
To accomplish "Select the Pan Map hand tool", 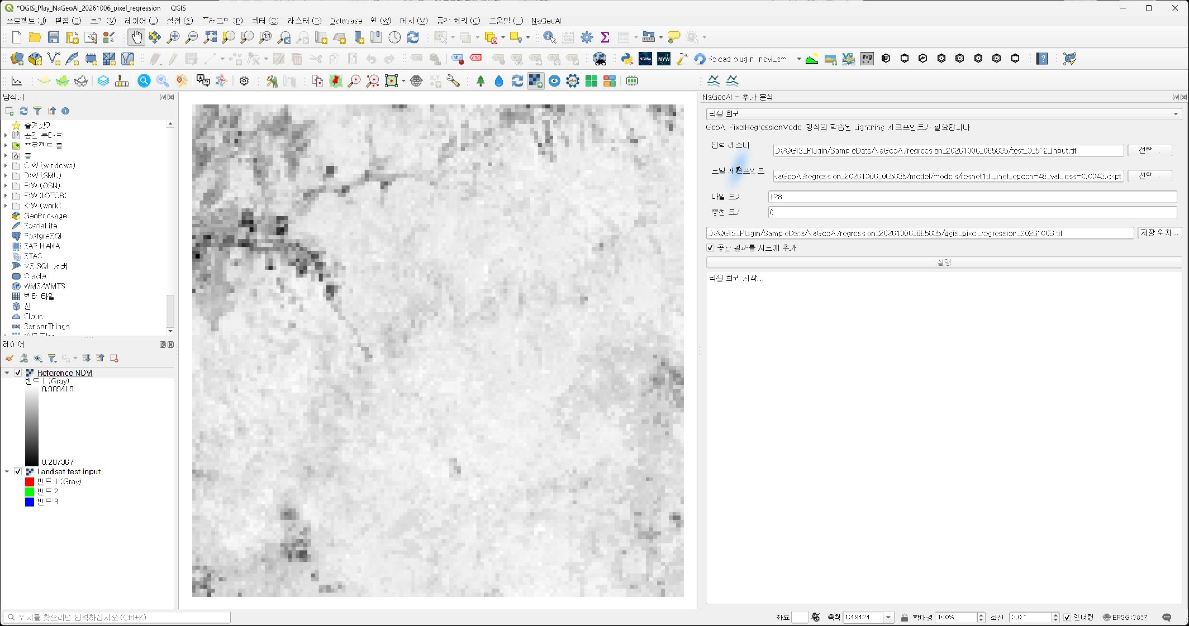I will click(136, 37).
